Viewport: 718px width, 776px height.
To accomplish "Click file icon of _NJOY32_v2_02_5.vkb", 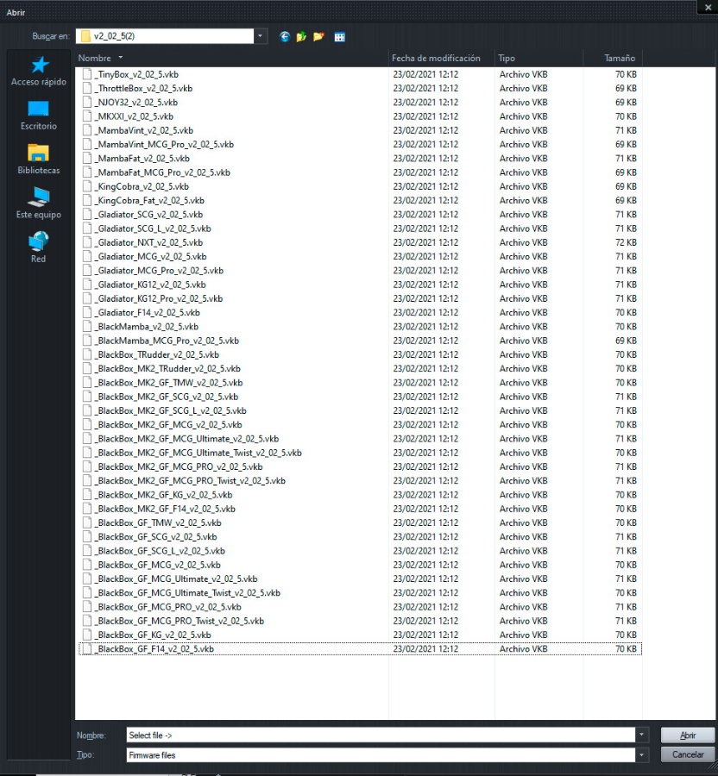I will (x=87, y=103).
